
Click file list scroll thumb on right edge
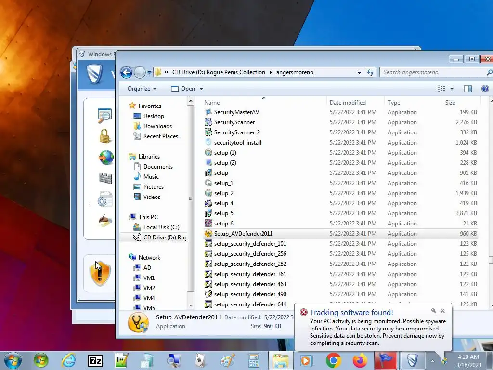pyautogui.click(x=491, y=260)
